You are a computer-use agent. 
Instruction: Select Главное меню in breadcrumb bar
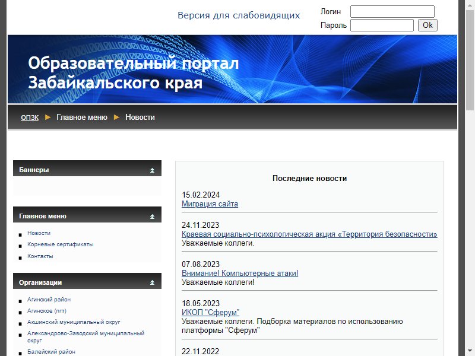pos(82,117)
